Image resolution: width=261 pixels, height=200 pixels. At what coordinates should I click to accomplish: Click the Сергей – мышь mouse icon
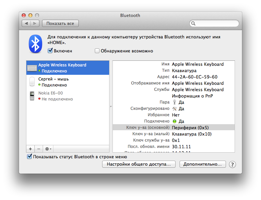(x=32, y=81)
